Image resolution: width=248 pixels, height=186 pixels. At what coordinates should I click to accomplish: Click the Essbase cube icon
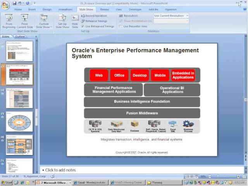point(134,124)
